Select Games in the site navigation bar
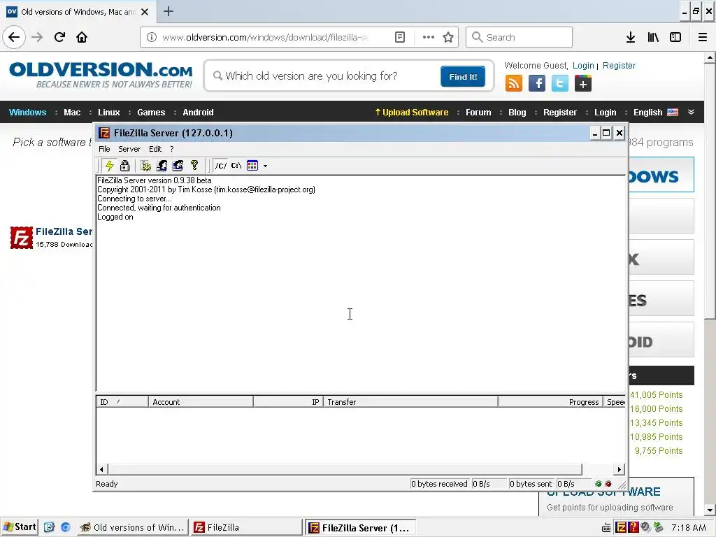 pos(151,113)
